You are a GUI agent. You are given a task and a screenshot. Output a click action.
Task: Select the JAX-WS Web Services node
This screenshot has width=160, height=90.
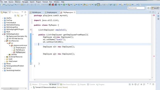(16, 38)
